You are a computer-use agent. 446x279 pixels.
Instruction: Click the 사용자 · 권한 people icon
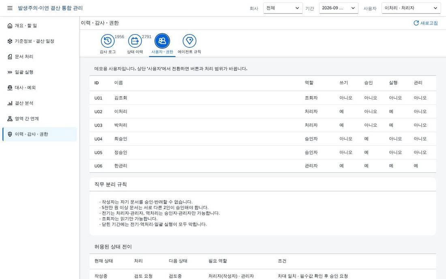pos(162,41)
